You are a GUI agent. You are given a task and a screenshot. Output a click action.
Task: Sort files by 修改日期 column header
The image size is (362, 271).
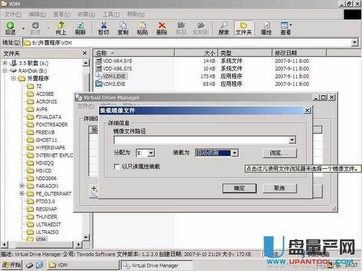coord(299,53)
